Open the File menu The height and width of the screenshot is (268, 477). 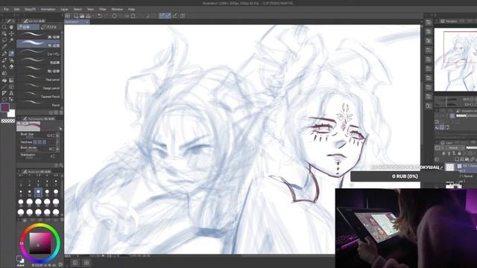tap(6, 10)
